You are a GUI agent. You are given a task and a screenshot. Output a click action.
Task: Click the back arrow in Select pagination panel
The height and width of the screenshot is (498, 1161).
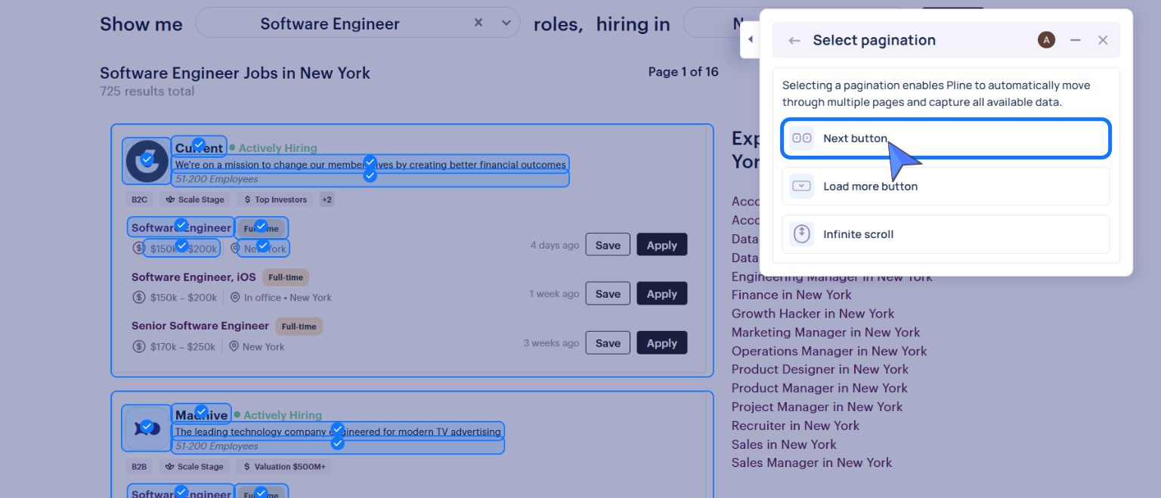click(794, 41)
